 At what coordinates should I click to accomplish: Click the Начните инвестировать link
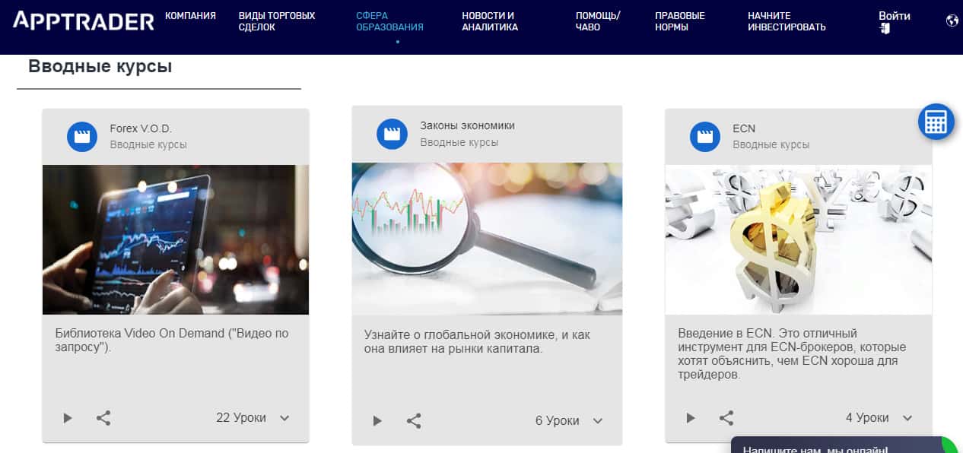click(787, 21)
